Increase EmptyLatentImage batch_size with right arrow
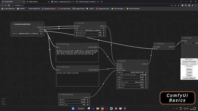 tap(88, 105)
